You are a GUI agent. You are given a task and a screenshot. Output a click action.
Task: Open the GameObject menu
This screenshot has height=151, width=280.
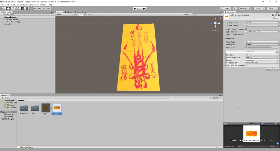click(x=22, y=5)
